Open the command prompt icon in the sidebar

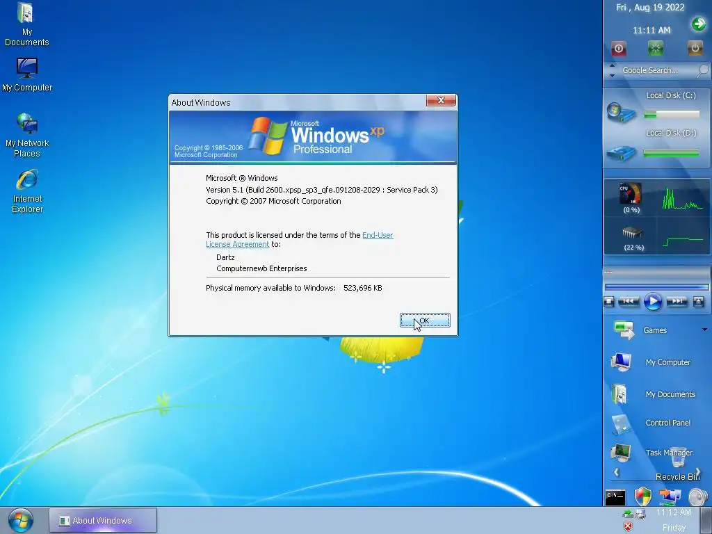(615, 497)
